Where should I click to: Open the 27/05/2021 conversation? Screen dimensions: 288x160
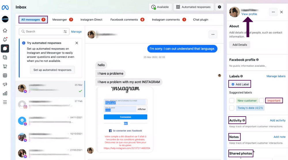click(x=50, y=153)
